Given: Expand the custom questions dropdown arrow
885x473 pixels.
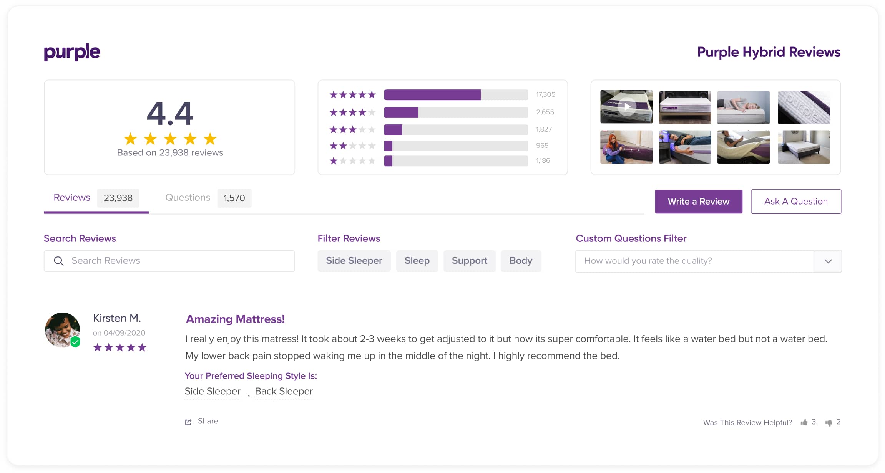Looking at the screenshot, I should (828, 261).
